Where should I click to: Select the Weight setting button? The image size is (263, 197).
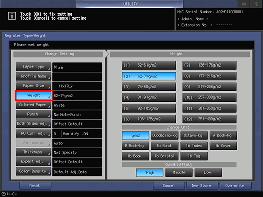[34, 95]
